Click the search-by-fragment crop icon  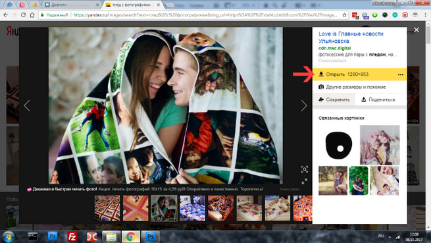(304, 169)
